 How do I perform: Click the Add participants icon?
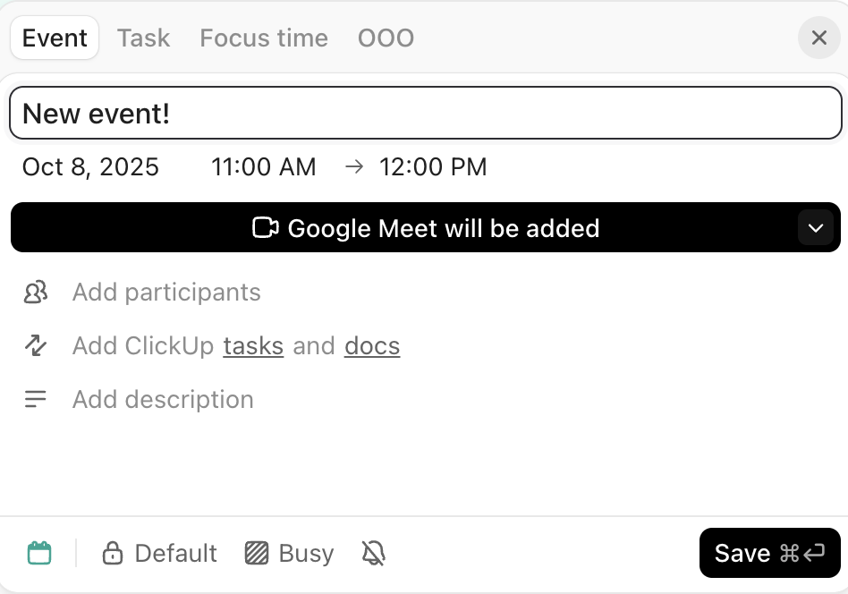(36, 292)
